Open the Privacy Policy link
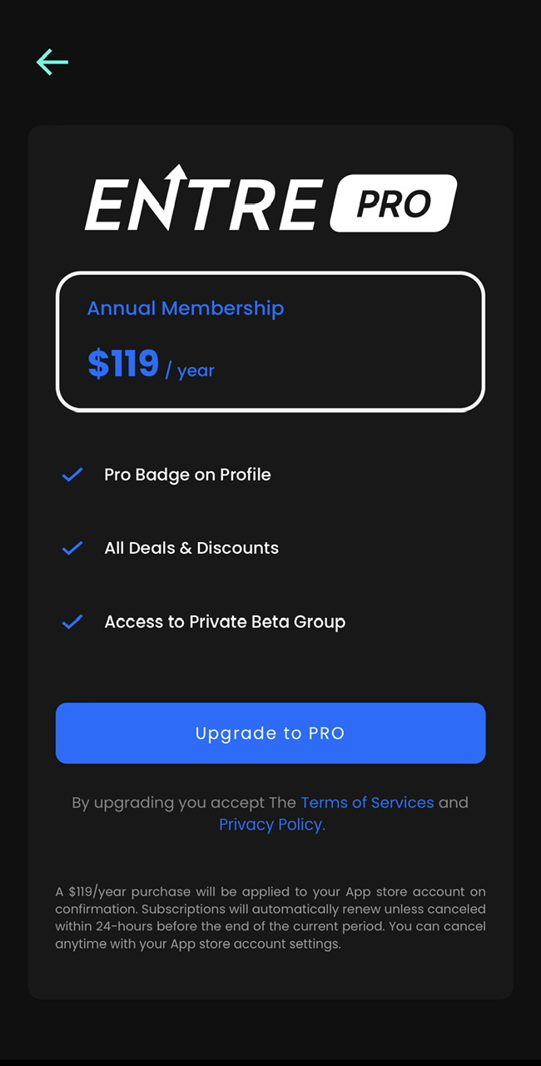 tap(272, 824)
